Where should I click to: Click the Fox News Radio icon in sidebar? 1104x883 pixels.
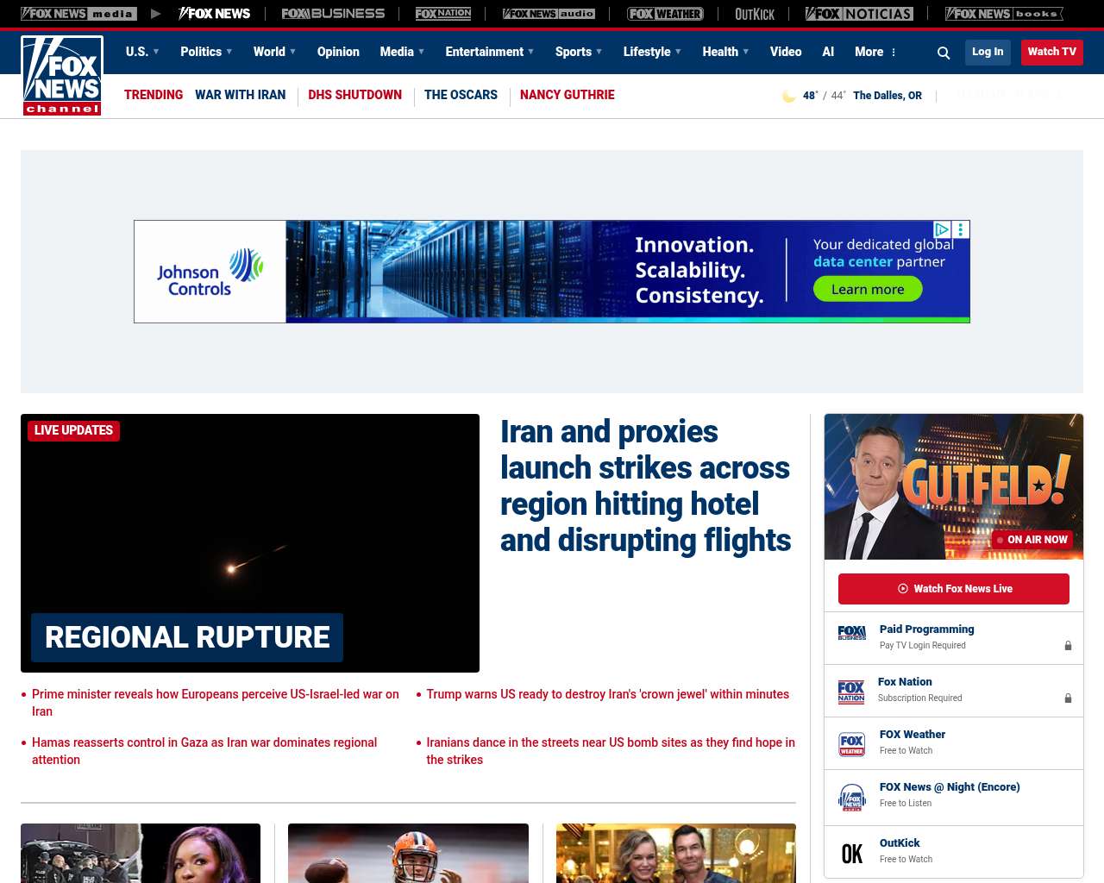852,797
